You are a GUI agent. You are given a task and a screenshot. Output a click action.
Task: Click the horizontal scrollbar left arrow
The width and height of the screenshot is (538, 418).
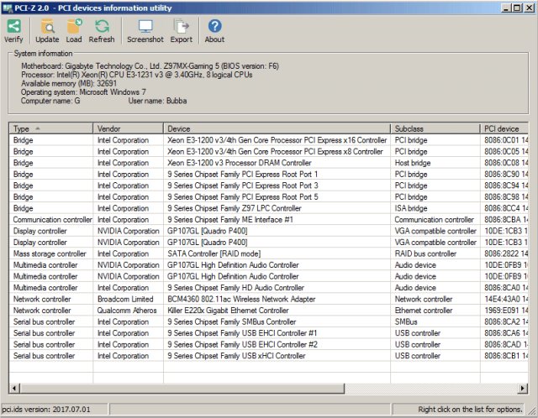pos(14,388)
